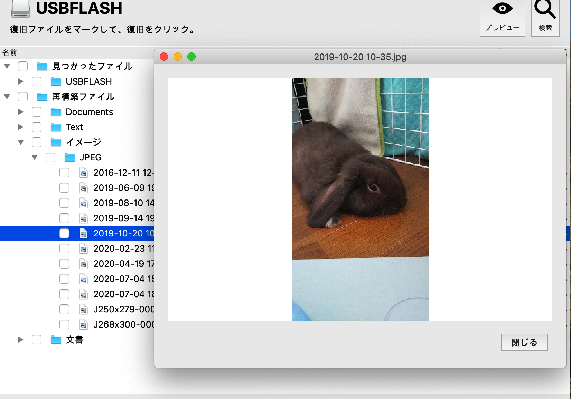Click the イメージ folder icon
This screenshot has height=399, width=571.
click(56, 143)
